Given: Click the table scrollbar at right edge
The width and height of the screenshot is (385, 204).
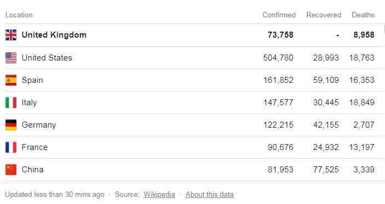Looking at the screenshot, I should pyautogui.click(x=384, y=28).
